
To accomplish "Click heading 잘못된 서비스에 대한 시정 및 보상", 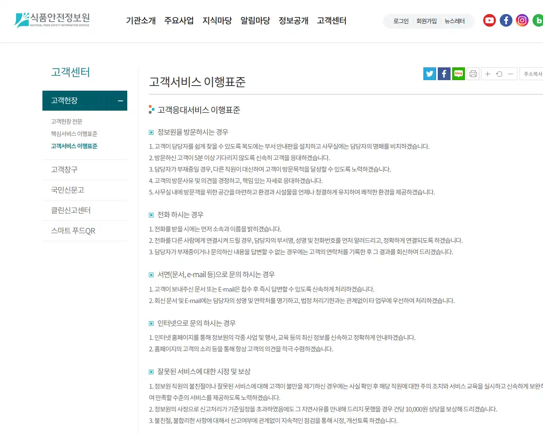I will (204, 372).
